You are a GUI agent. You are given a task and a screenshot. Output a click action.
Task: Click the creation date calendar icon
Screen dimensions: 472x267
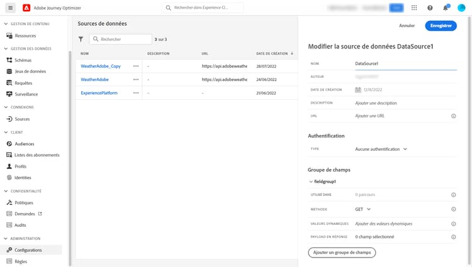[358, 89]
